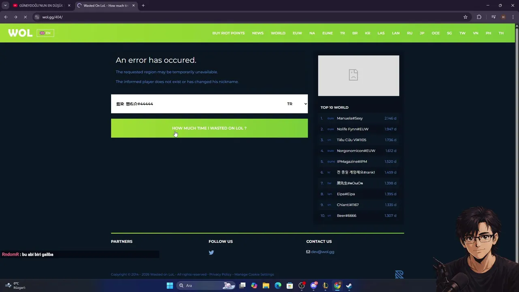Open the BR region menu
Image resolution: width=519 pixels, height=292 pixels.
coord(355,33)
